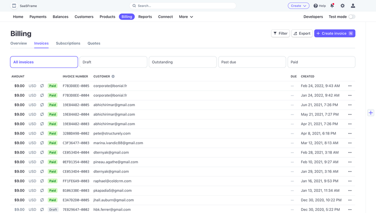Click the plus icon on right sidebar
This screenshot has height=213, width=376.
pyautogui.click(x=371, y=113)
